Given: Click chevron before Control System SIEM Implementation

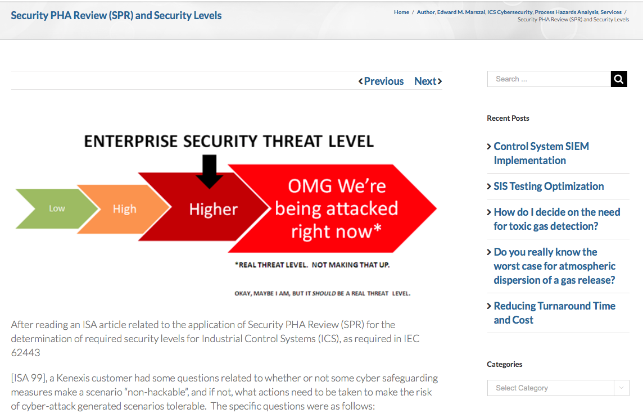Looking at the screenshot, I should pos(489,147).
